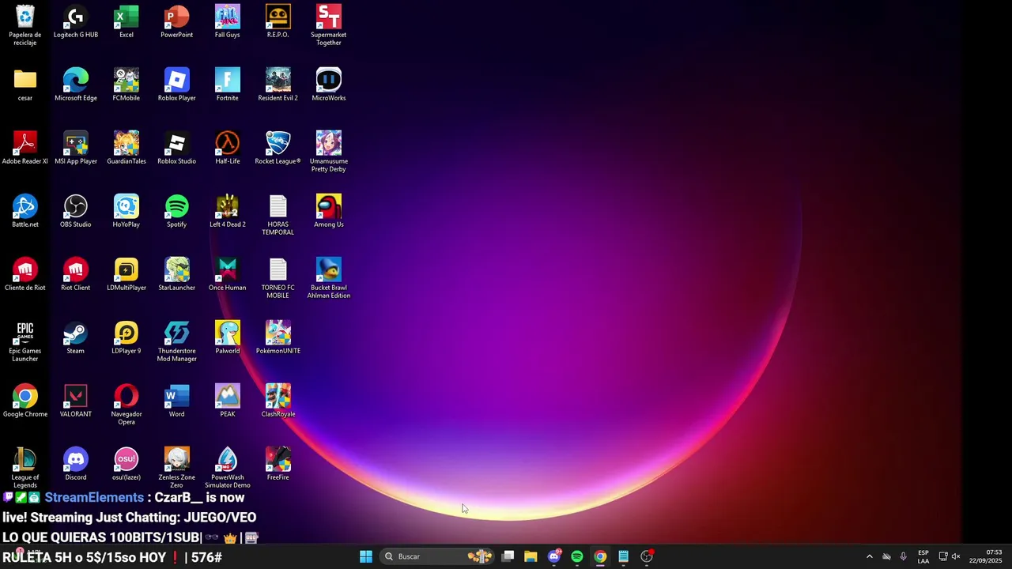Open the clock showing 07:53 22/09/2025
The image size is (1012, 569).
point(986,556)
